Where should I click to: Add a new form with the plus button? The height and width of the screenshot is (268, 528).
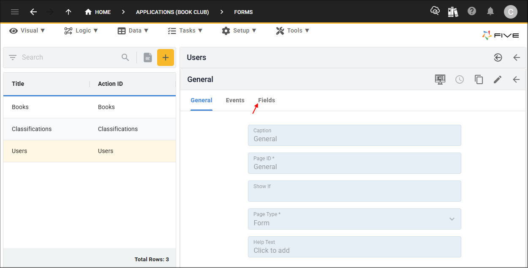(x=166, y=57)
